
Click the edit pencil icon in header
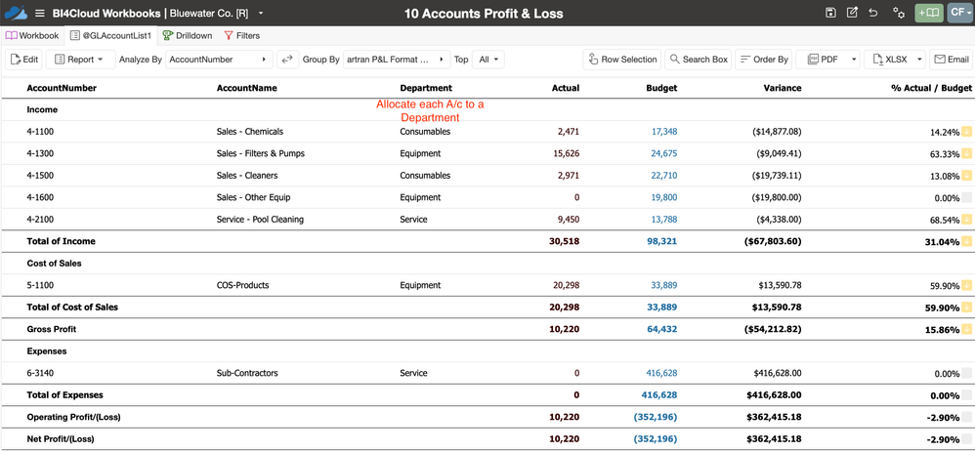point(852,13)
